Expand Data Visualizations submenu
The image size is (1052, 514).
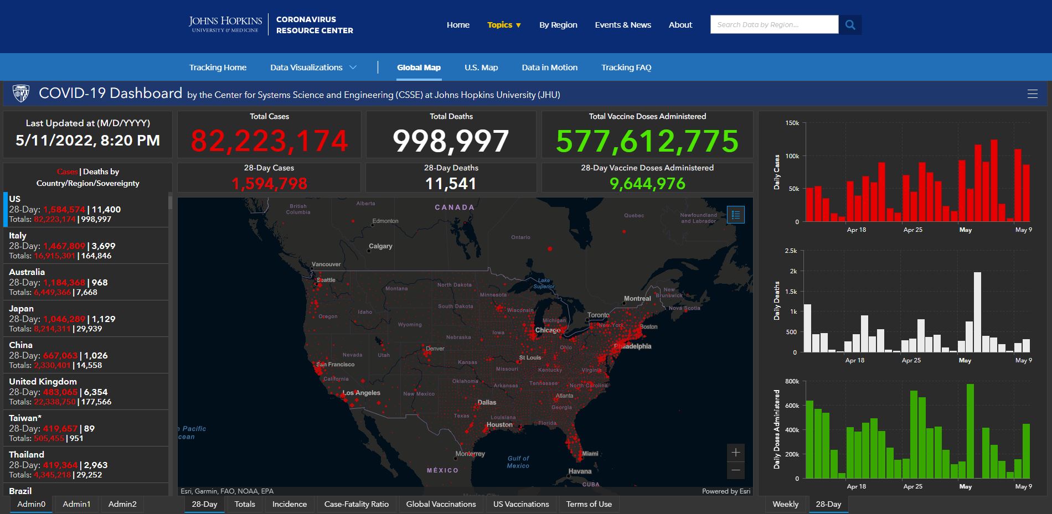coord(313,68)
